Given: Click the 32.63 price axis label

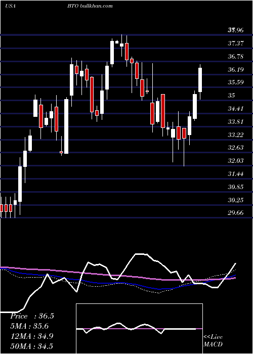Looking at the screenshot, I should 236,148.
